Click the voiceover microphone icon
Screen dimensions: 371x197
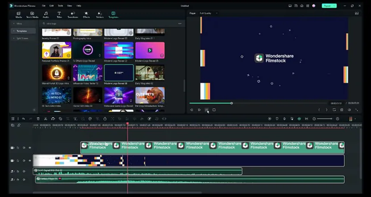pos(284,119)
